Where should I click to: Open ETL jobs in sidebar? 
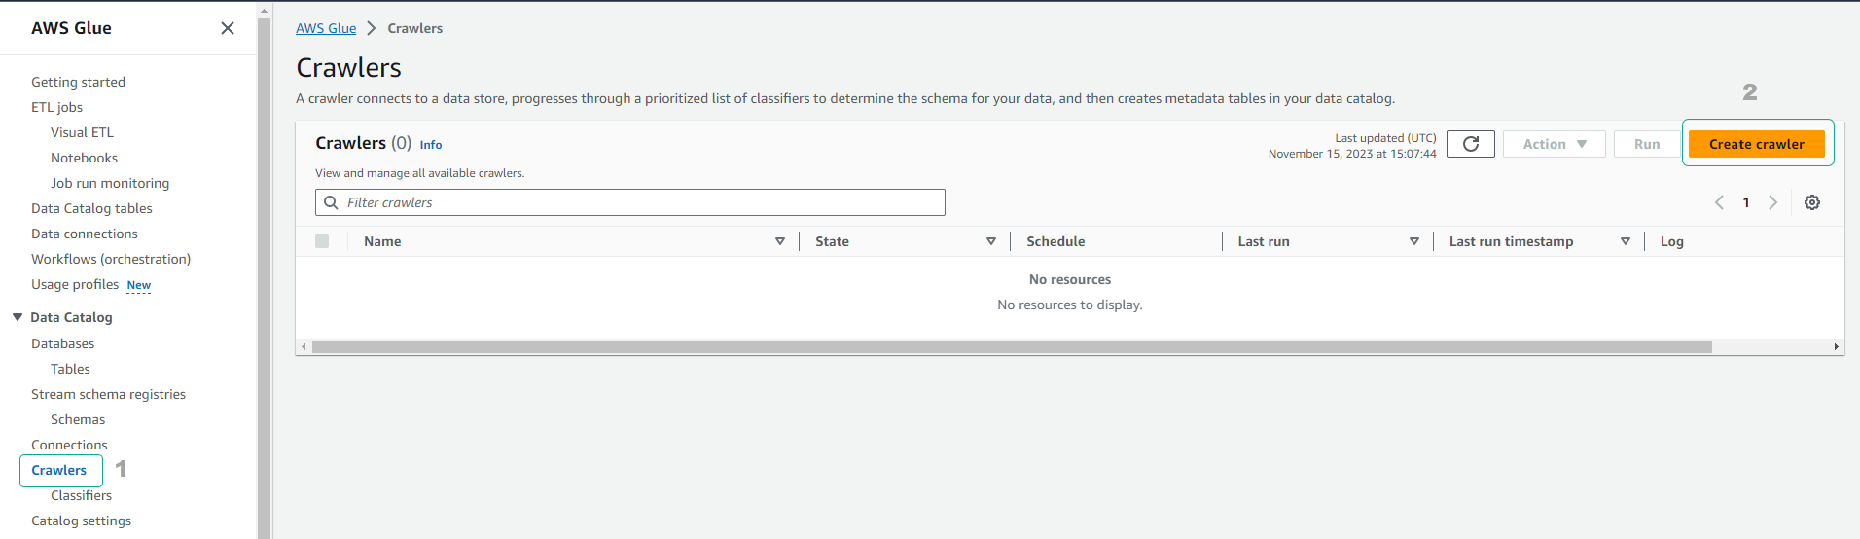tap(56, 107)
